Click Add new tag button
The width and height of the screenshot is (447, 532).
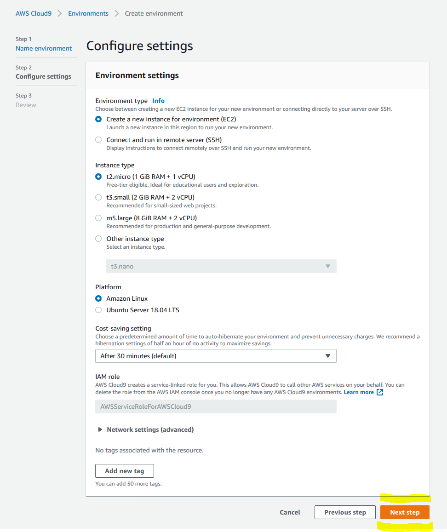[125, 471]
